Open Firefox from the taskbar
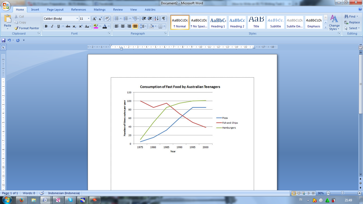Screen dimensions: 363x204 point(22,200)
